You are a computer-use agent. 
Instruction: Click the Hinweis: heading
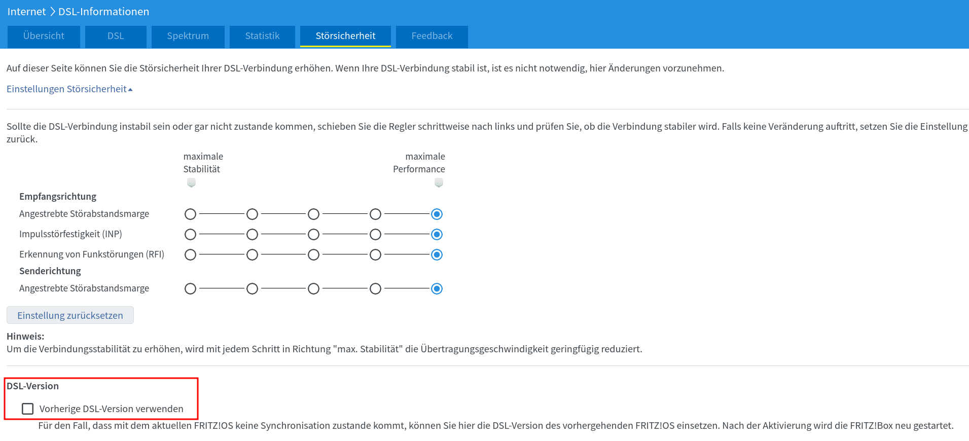[25, 337]
